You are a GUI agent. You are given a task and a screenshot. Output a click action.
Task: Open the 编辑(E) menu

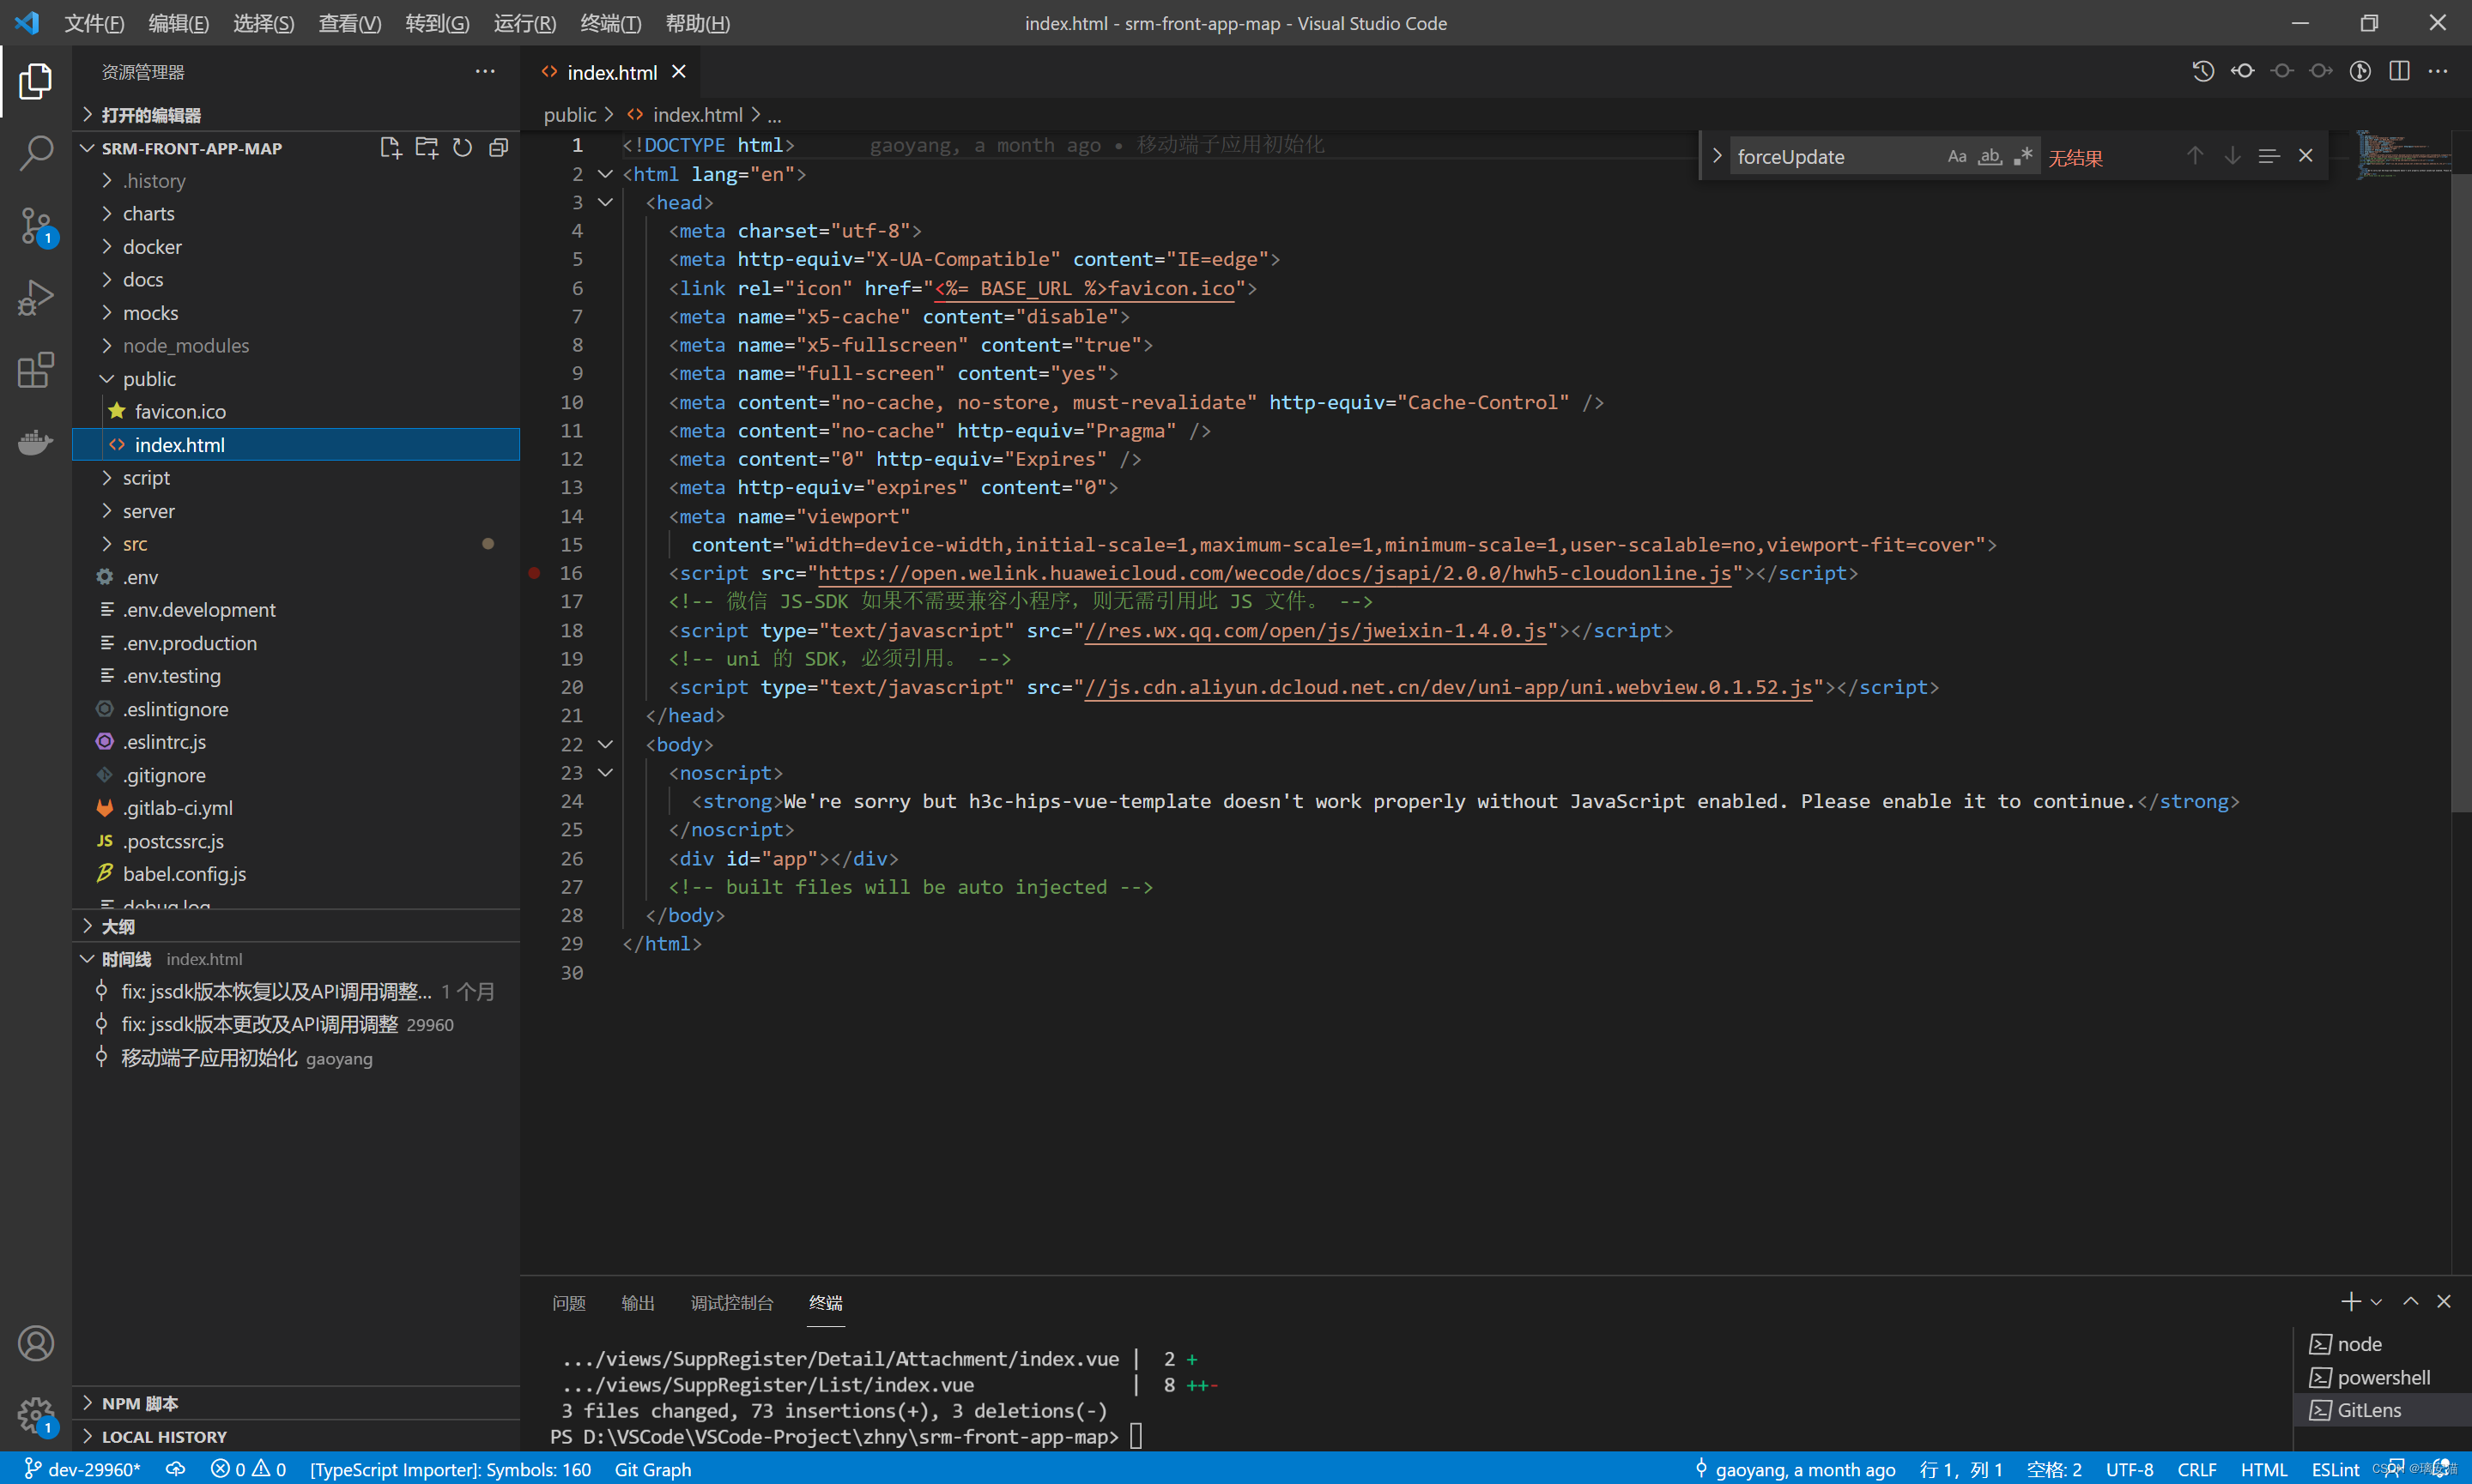(178, 23)
